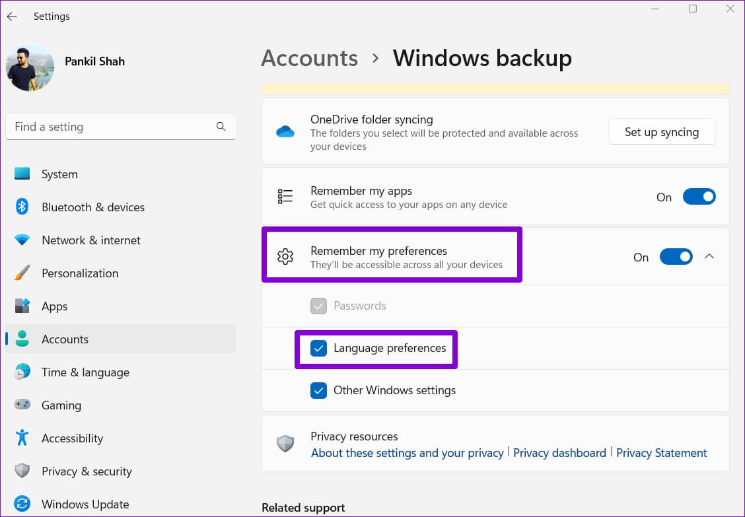This screenshot has width=745, height=517.
Task: Click the Apps icon in sidebar
Action: point(22,306)
